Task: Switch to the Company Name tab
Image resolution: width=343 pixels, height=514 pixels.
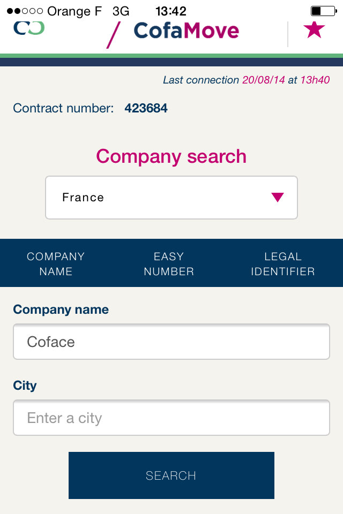Action: coord(56,263)
